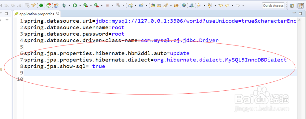Screen dimensions: 306x119
Task: Close the application.properties tab
Action: coord(58,14)
